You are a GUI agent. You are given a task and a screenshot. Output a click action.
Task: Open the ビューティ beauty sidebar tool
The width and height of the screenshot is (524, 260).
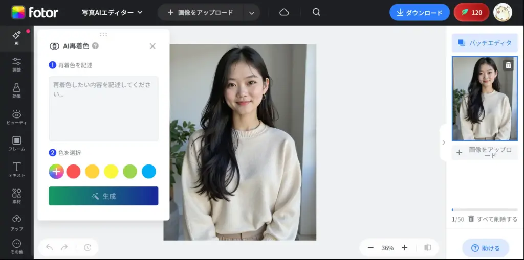[16, 117]
